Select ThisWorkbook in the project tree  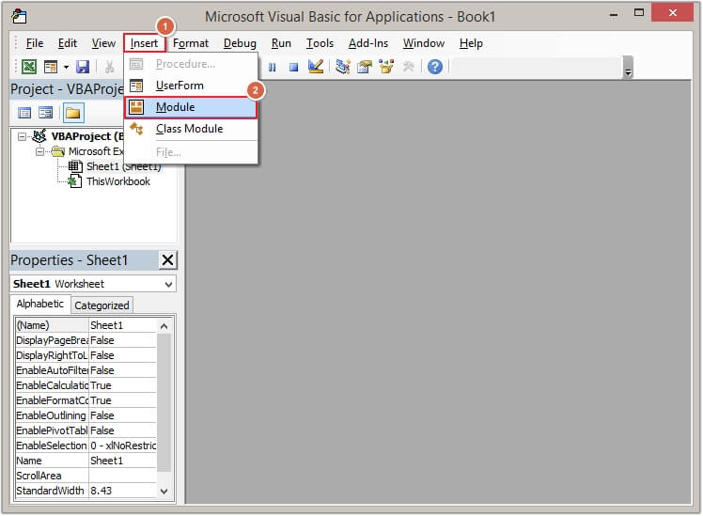117,181
